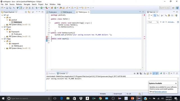Open the Window menu
This screenshot has width=180, height=101.
[53, 4]
